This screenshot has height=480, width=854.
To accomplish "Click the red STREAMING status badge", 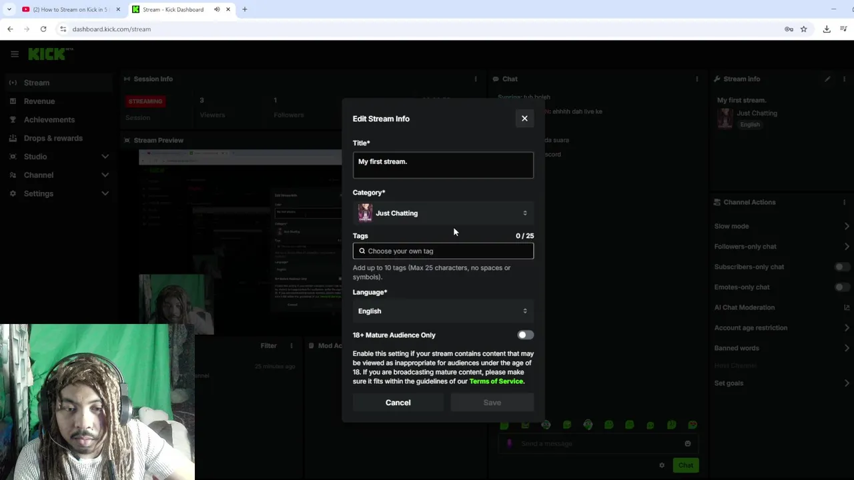I will (145, 101).
